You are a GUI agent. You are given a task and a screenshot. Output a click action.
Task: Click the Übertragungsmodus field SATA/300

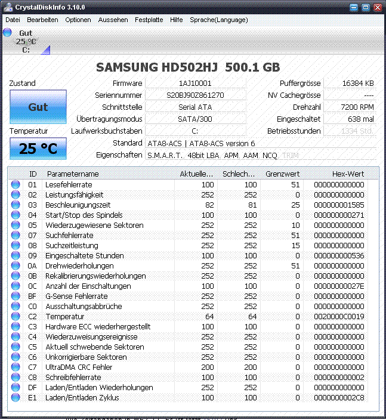pos(195,119)
